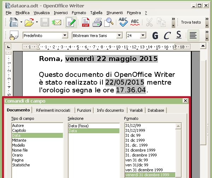Open the File menu
Viewport: 212px width, 178px height.
point(8,13)
